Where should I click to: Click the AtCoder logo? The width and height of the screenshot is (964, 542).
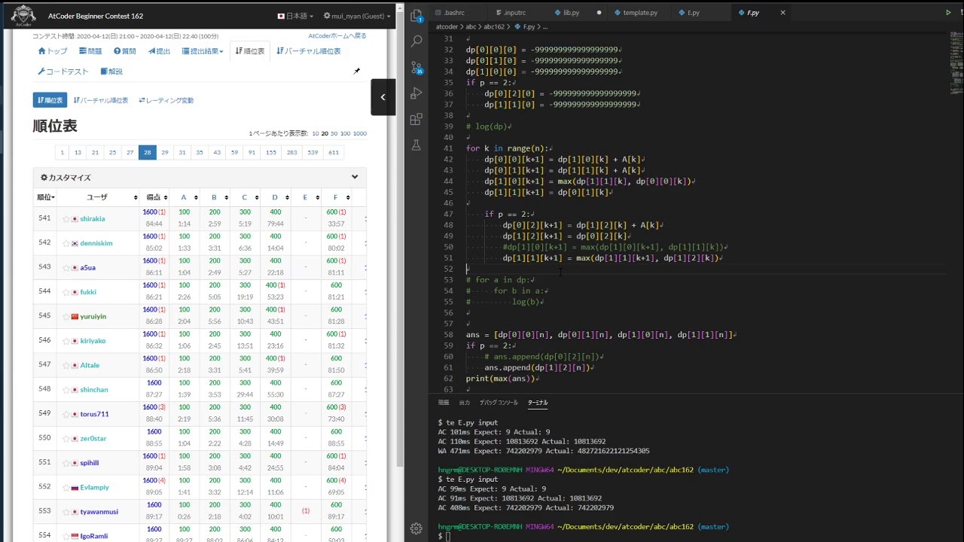tap(23, 15)
